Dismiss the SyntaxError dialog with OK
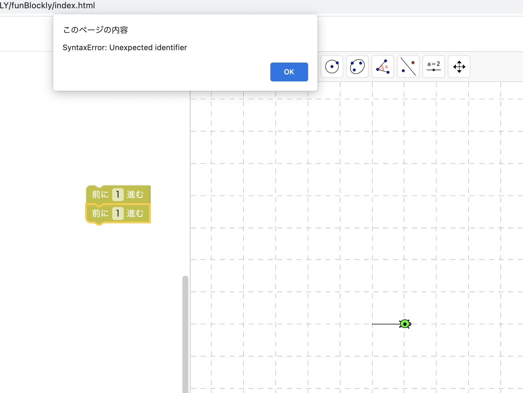 [289, 72]
